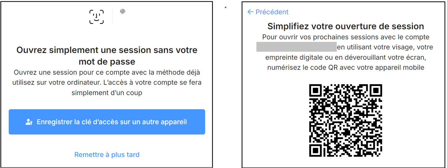Go back via the "Précédent" link
The image size is (447, 168).
[x=272, y=12]
